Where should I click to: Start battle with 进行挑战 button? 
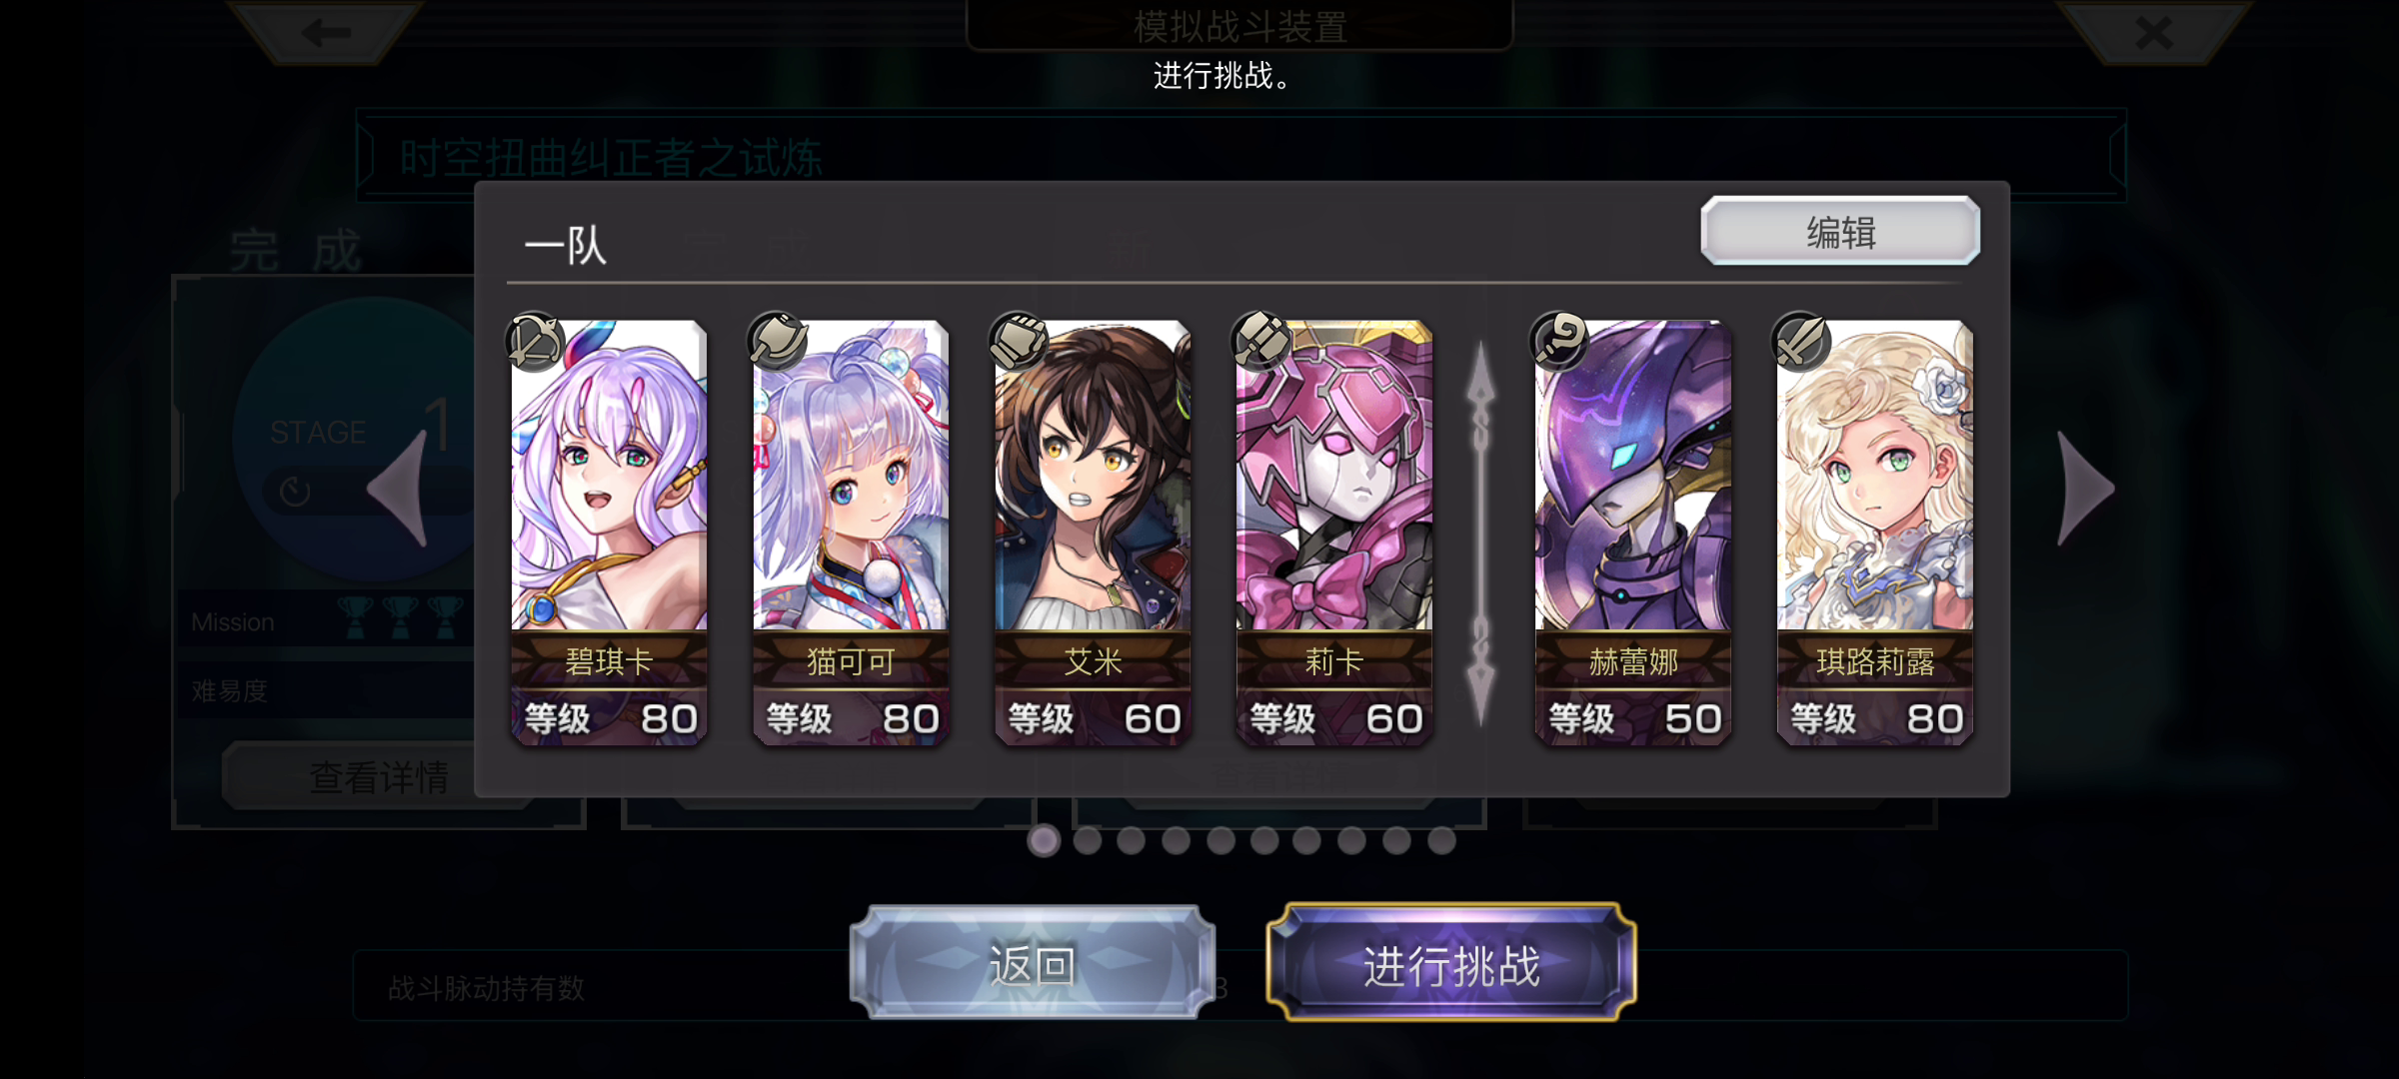click(1451, 964)
